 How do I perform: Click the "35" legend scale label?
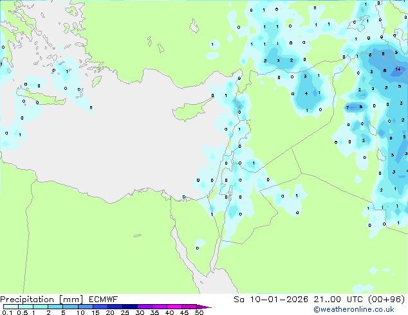coord(154,312)
